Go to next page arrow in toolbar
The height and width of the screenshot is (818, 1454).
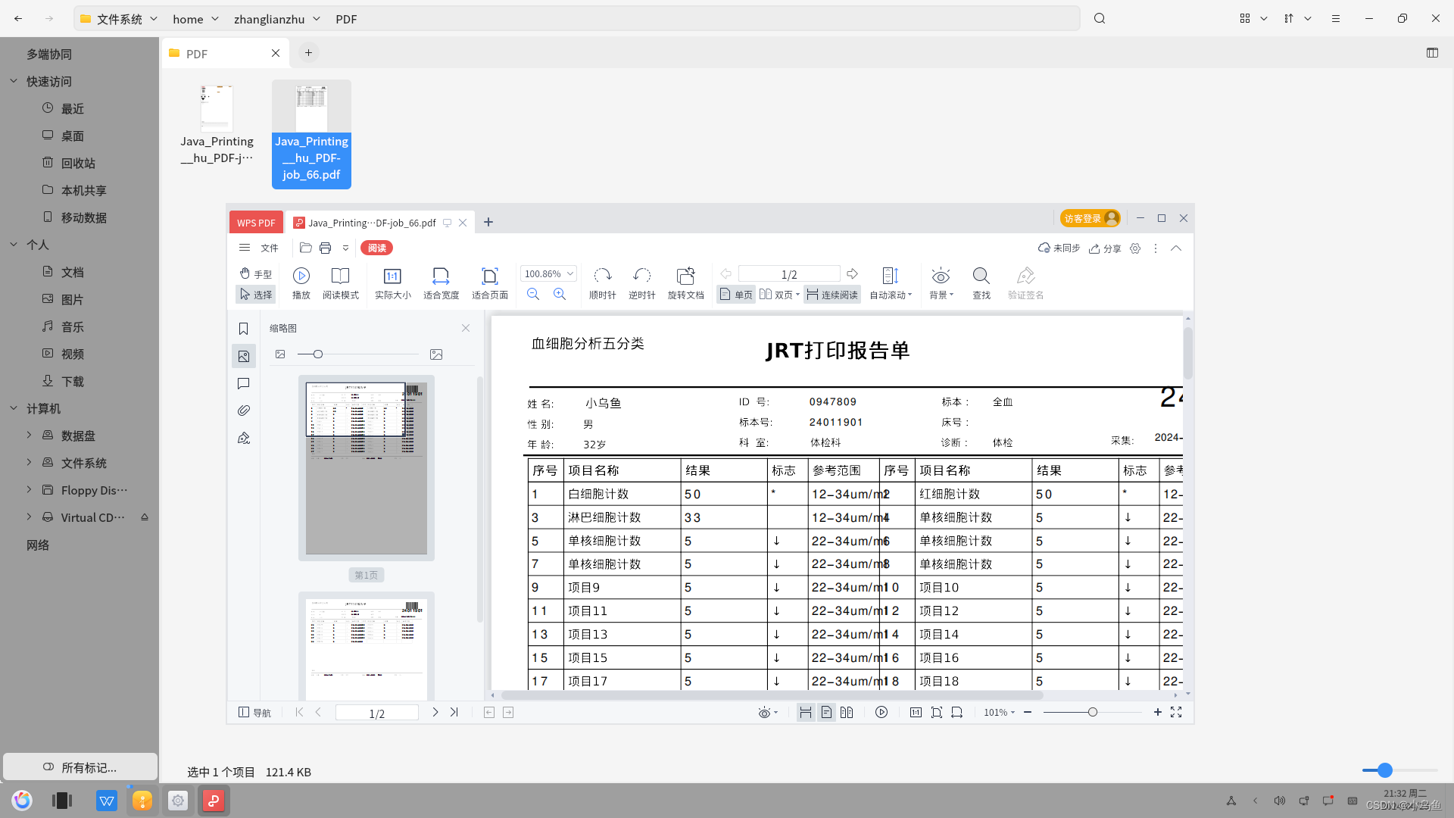[853, 273]
